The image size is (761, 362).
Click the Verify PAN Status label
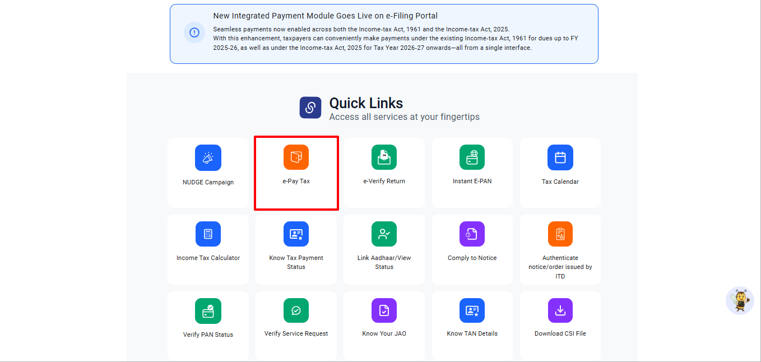(208, 335)
